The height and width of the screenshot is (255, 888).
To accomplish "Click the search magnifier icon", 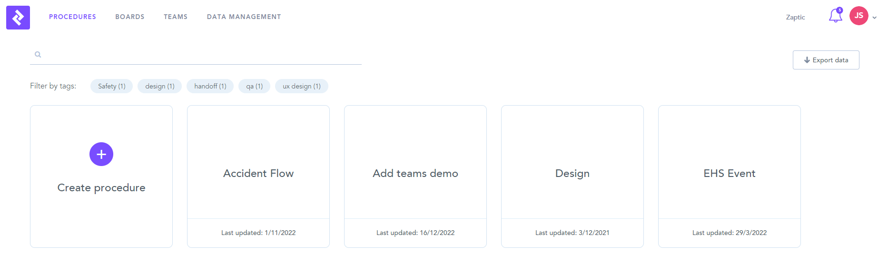I will 38,55.
